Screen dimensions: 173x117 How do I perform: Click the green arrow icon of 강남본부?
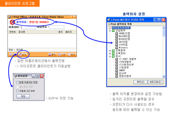pos(113,31)
